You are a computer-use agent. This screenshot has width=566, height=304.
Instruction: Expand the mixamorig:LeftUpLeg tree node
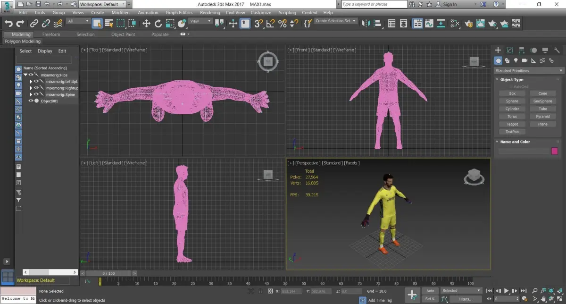click(x=31, y=81)
